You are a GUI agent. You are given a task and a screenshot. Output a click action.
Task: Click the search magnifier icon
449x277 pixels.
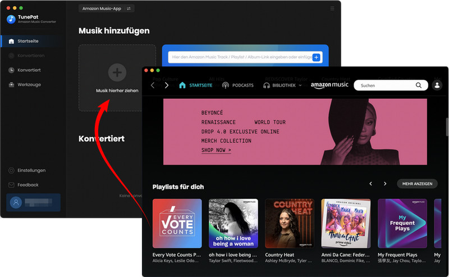point(419,85)
